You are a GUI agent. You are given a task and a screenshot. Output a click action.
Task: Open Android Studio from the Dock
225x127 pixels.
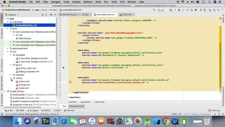tap(147, 121)
